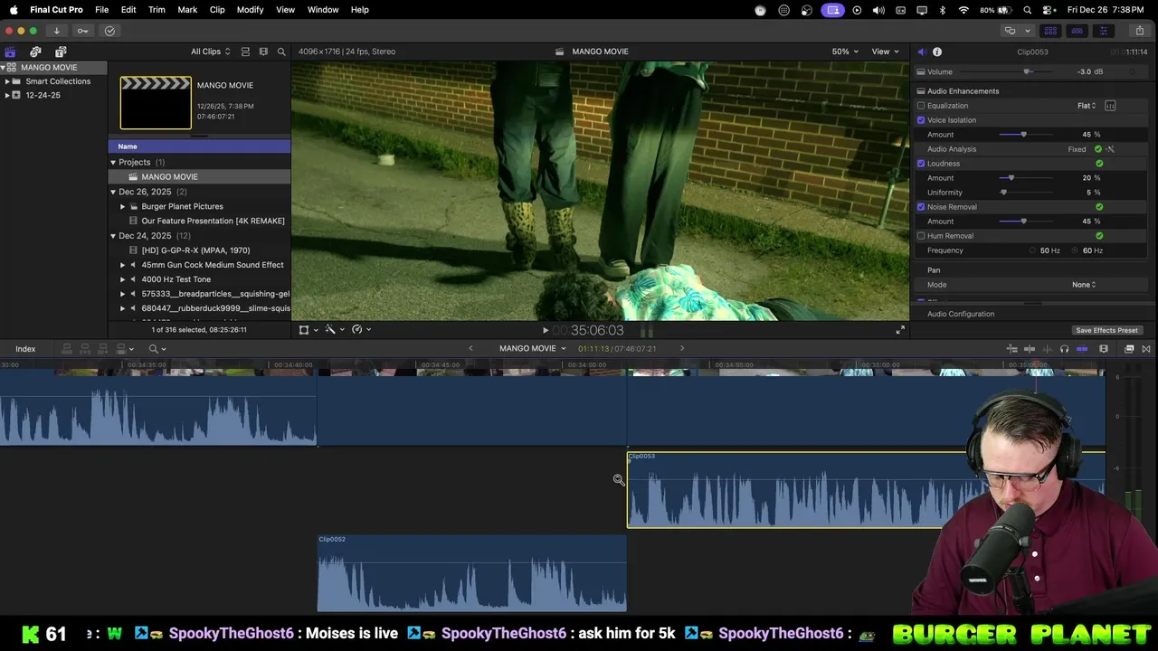Expand the 12-24-25 event

pyautogui.click(x=7, y=95)
